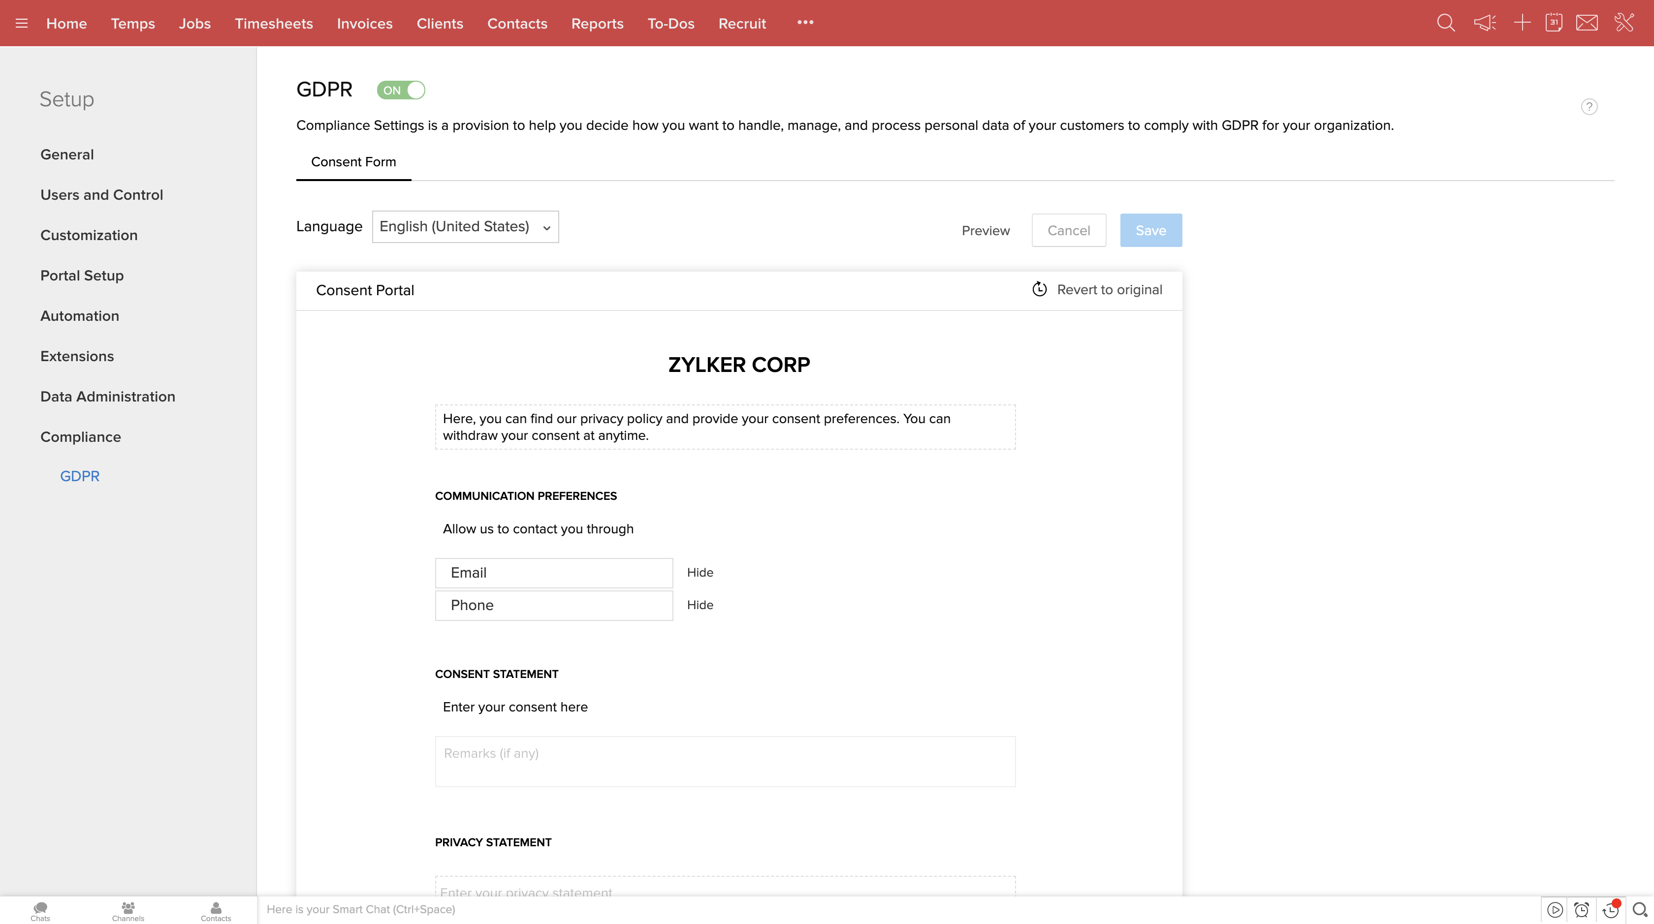The width and height of the screenshot is (1654, 924).
Task: Open the hamburger sidebar menu
Action: click(x=21, y=23)
